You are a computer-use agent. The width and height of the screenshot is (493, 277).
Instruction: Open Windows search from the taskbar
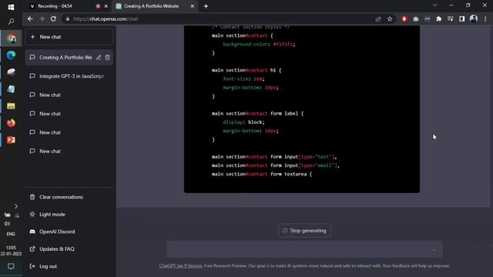tap(11, 22)
